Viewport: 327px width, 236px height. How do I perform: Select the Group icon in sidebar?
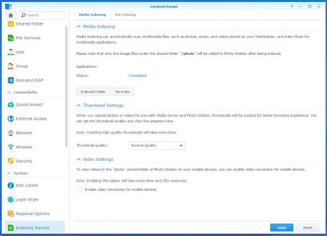coord(10,66)
